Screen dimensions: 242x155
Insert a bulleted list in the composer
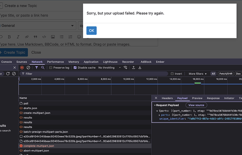pos(62,37)
